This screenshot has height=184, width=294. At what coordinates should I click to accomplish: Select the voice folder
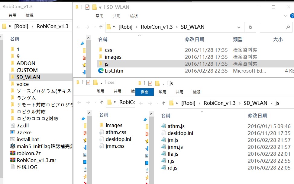click(22, 84)
